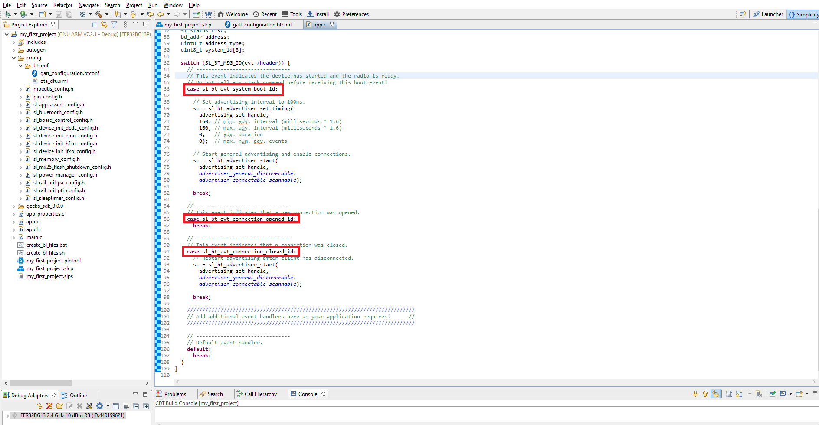This screenshot has height=425, width=819.
Task: Click the Build hammer icon
Action: click(x=99, y=14)
